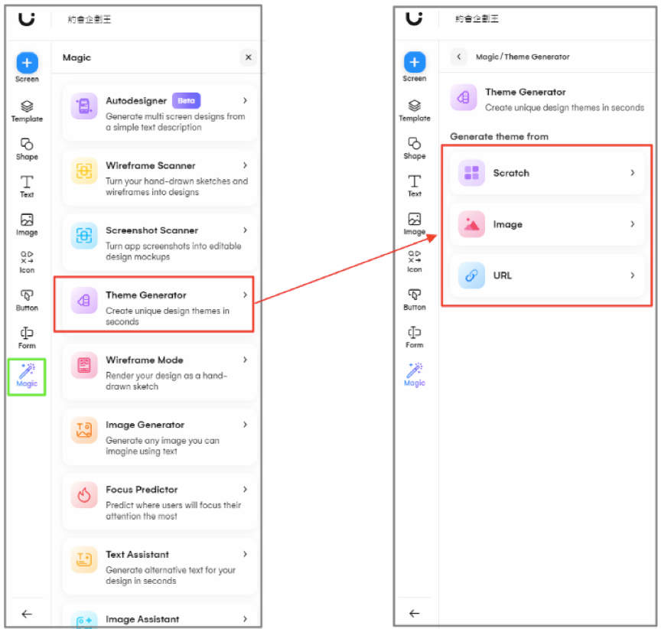Click the app logo in left panel
This screenshot has height=629, width=661.
27,19
